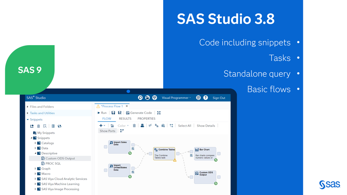Delete selected node with the Flow trash icon
The height and width of the screenshot is (195, 347).
pyautogui.click(x=134, y=126)
